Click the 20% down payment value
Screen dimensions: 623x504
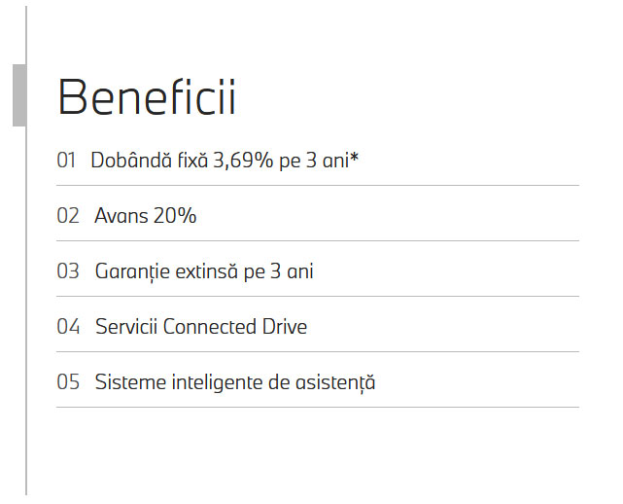click(175, 216)
